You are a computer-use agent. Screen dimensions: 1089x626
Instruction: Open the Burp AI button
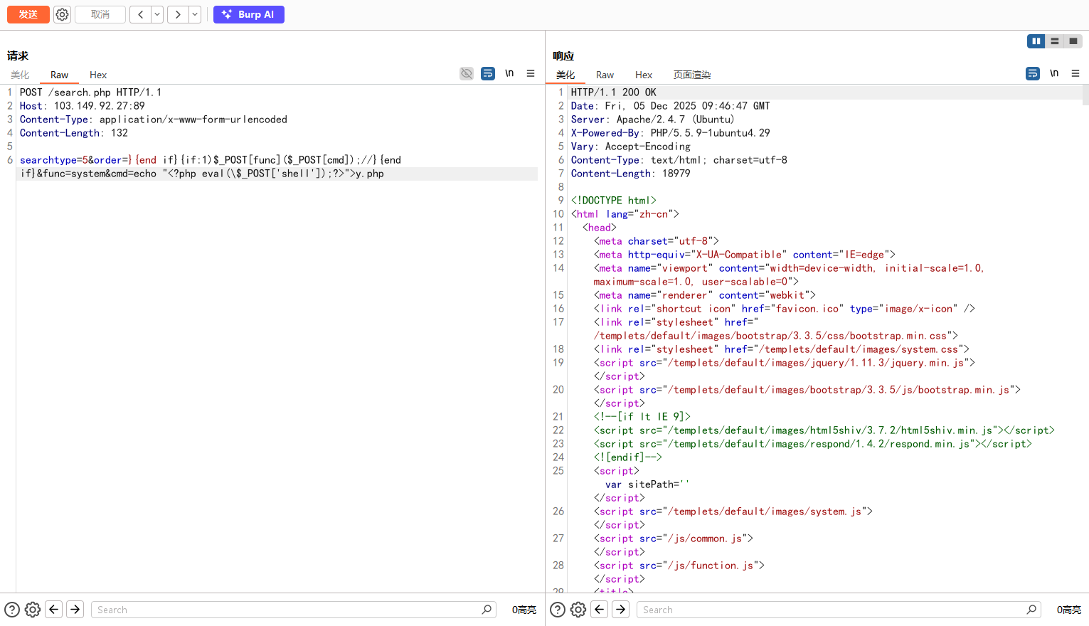click(249, 14)
